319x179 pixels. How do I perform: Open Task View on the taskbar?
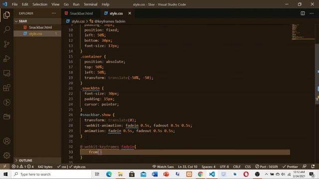(x=97, y=174)
